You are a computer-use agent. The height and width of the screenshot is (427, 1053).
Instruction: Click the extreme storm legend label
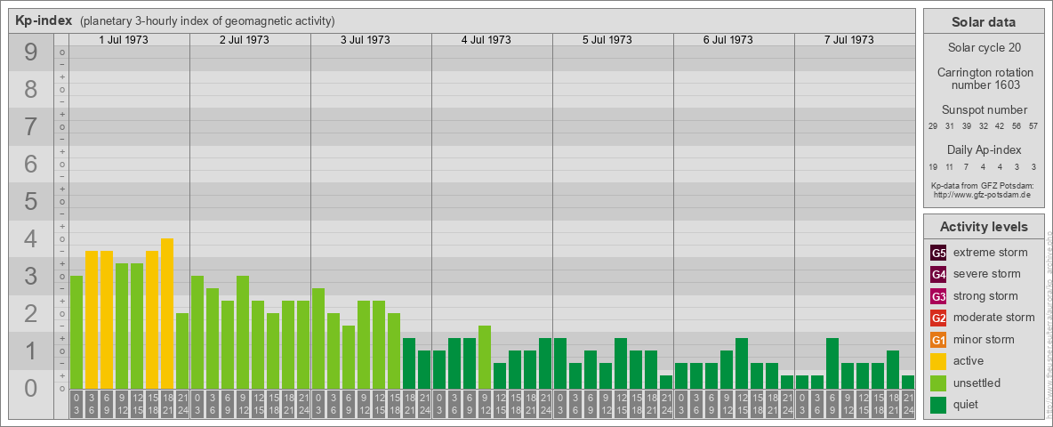pos(991,253)
